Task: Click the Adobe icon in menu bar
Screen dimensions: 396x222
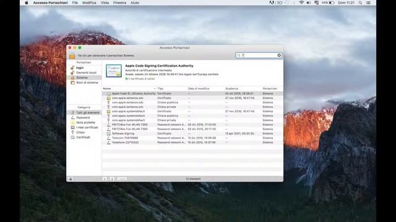Action: tap(272, 2)
